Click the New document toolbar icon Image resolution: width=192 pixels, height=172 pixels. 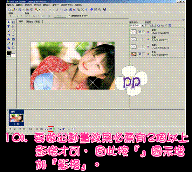[9, 9]
